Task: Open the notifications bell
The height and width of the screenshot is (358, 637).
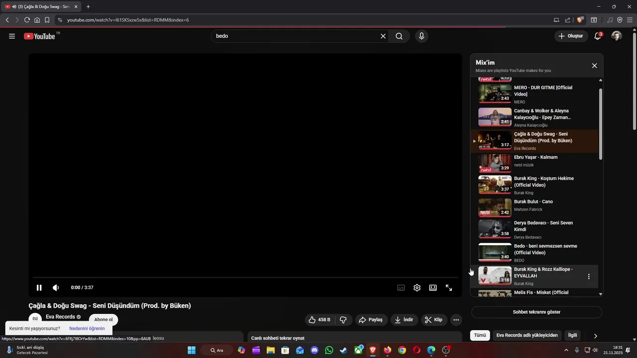Action: click(598, 36)
